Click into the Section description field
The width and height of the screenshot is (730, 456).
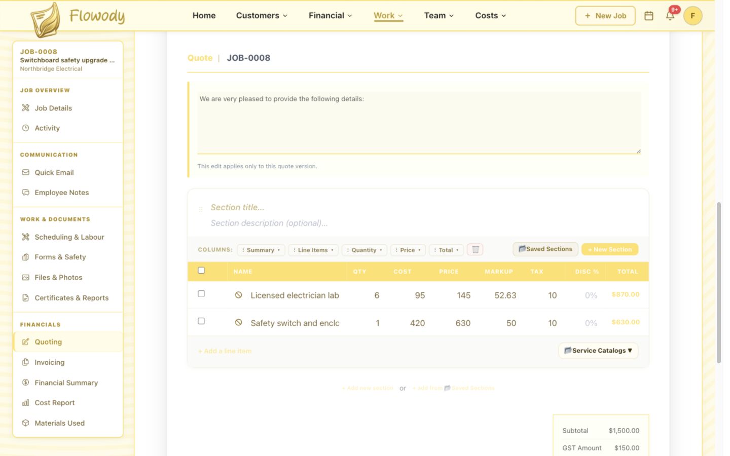click(425, 223)
